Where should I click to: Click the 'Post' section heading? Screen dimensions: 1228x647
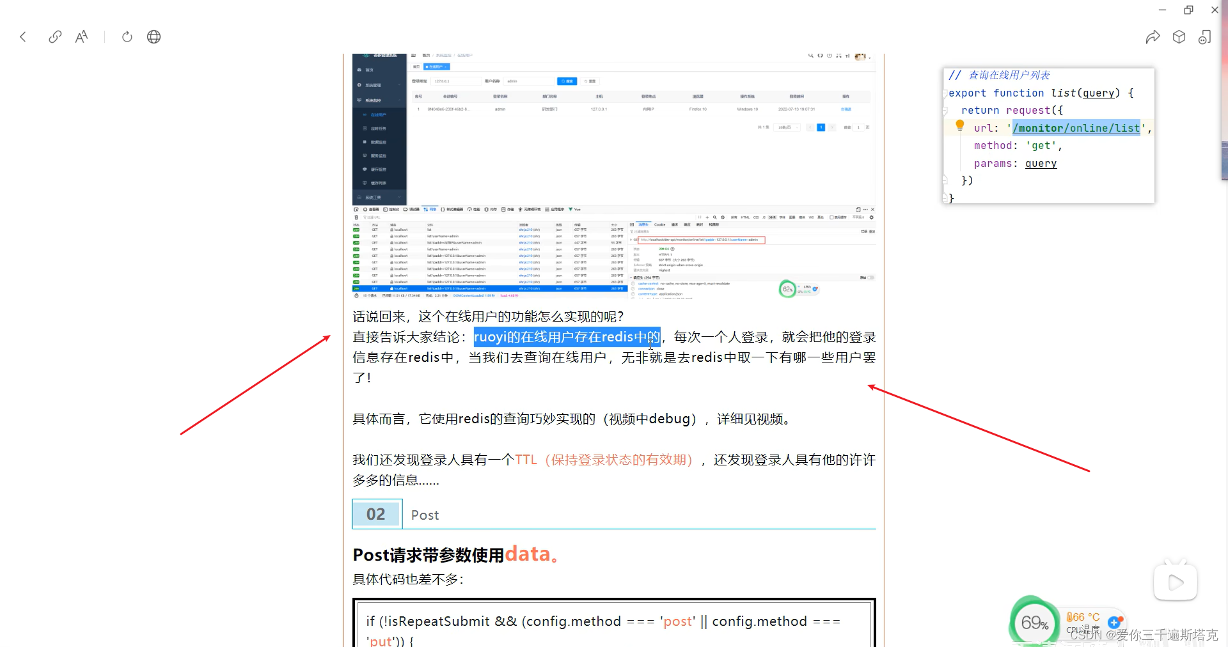[x=425, y=515]
